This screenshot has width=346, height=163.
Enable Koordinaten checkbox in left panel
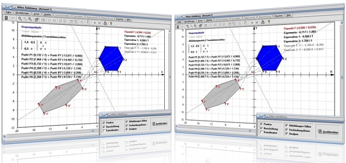tap(104, 130)
